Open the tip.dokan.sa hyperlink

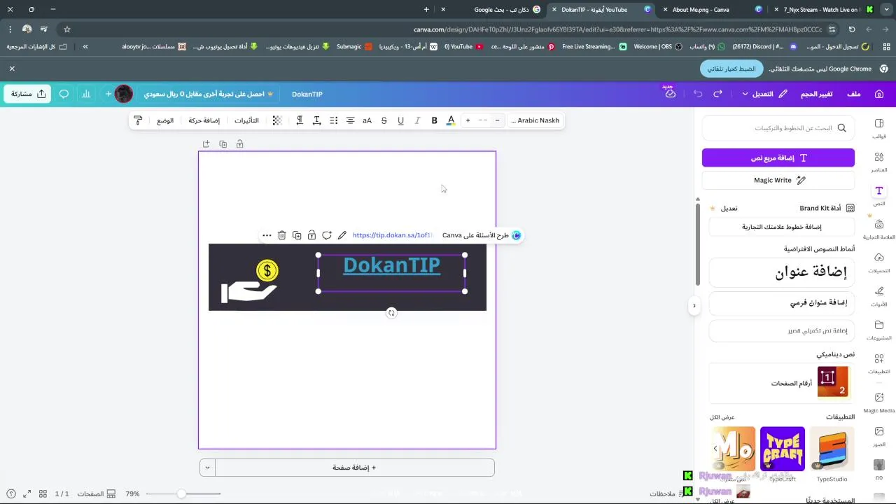pyautogui.click(x=393, y=235)
